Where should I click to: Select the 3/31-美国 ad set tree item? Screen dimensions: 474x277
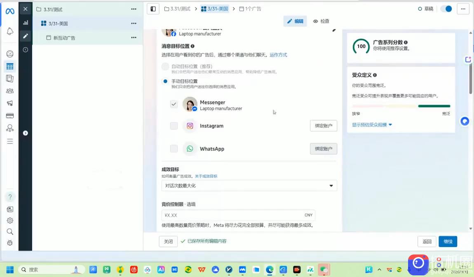tap(88, 23)
